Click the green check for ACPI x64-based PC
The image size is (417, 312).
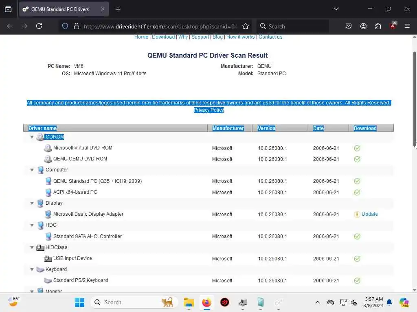pos(357,192)
